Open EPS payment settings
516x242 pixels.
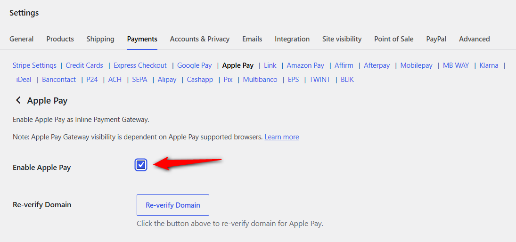(293, 80)
